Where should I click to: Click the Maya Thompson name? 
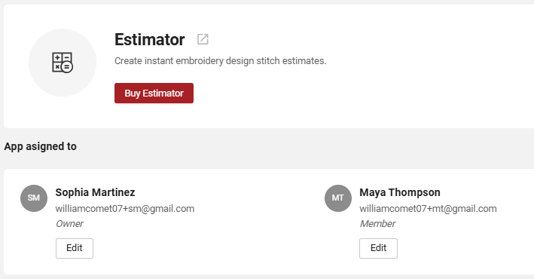pos(400,192)
